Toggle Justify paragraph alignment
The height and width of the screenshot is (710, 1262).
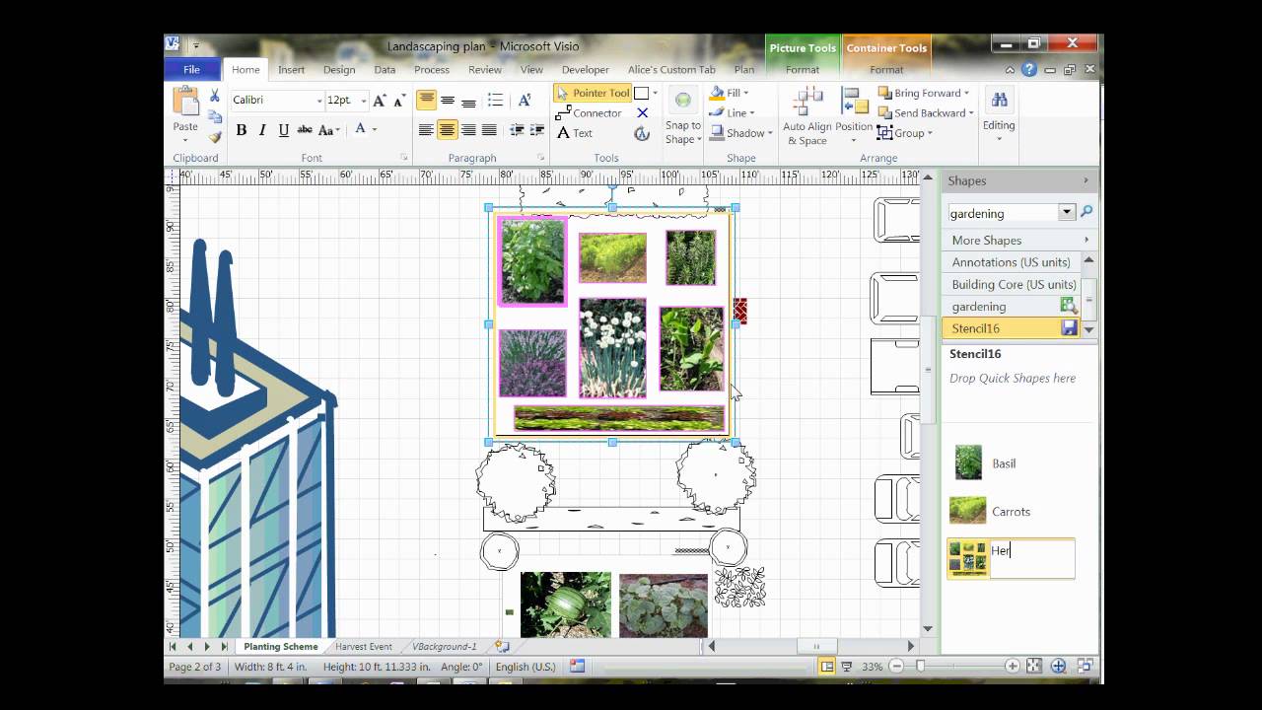pyautogui.click(x=489, y=130)
